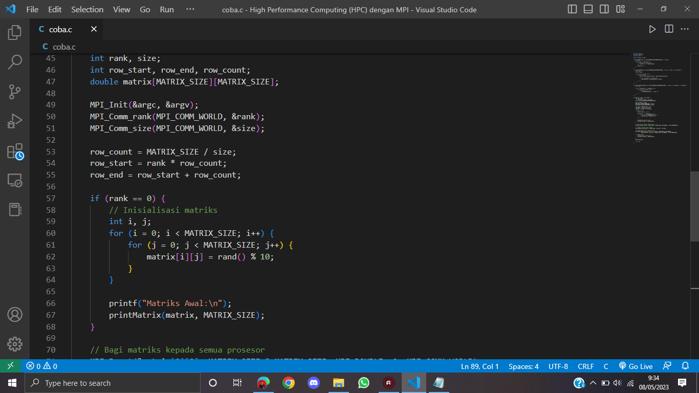This screenshot has height=393, width=699.
Task: Click "// Bagi matriks kepada semua prosesor" comment
Action: [177, 350]
